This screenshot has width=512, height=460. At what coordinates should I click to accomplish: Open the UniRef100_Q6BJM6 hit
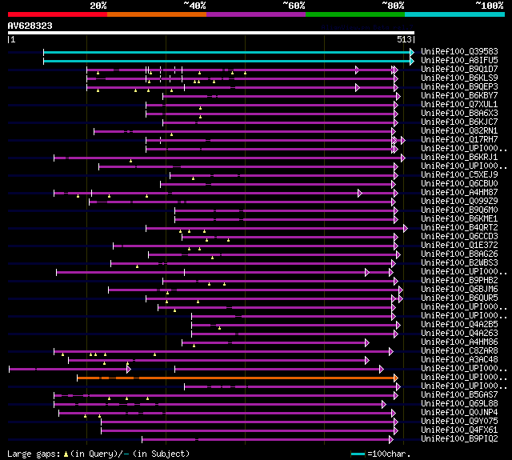tap(459, 290)
